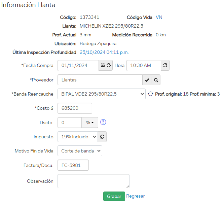This screenshot has height=206, width=223.
Task: Open the calendar picker for Fecha Compra
Action: [x=103, y=66]
